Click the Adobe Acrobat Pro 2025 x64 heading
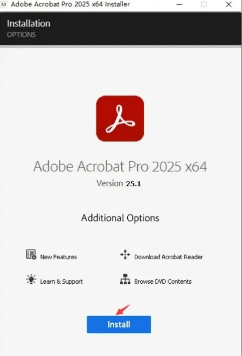 point(120,166)
